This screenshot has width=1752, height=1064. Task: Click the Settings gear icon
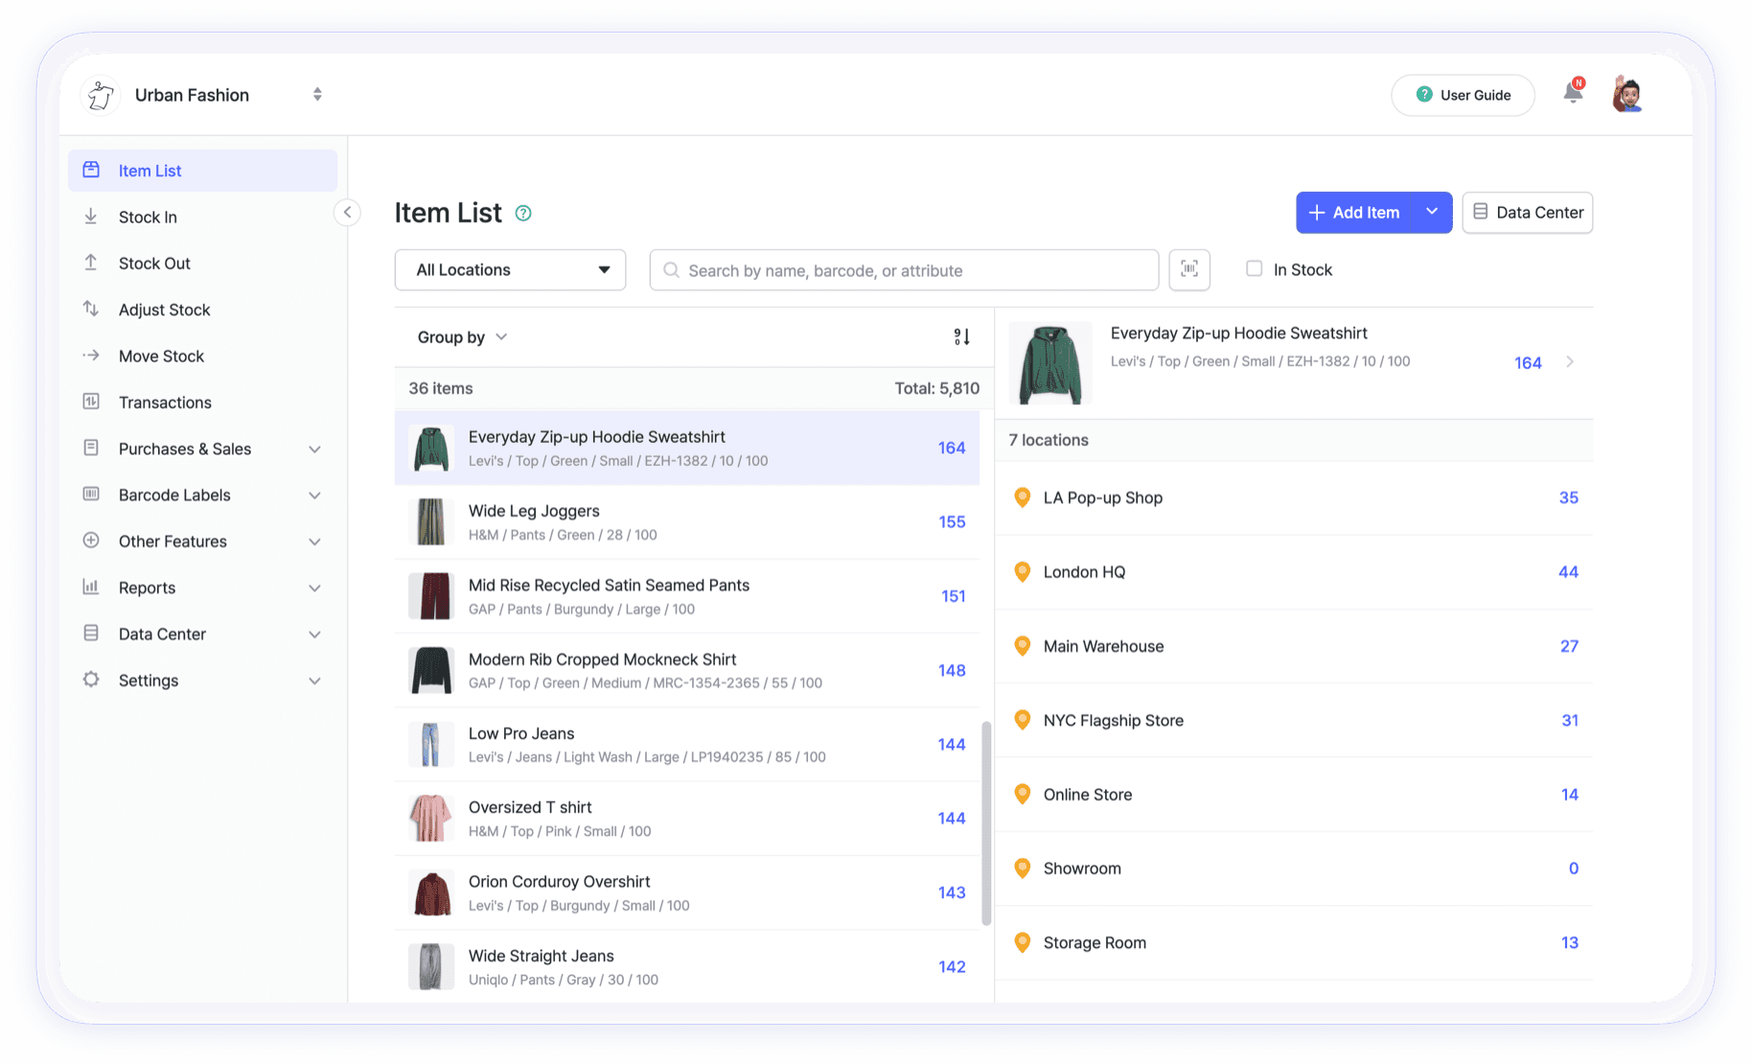tap(91, 680)
